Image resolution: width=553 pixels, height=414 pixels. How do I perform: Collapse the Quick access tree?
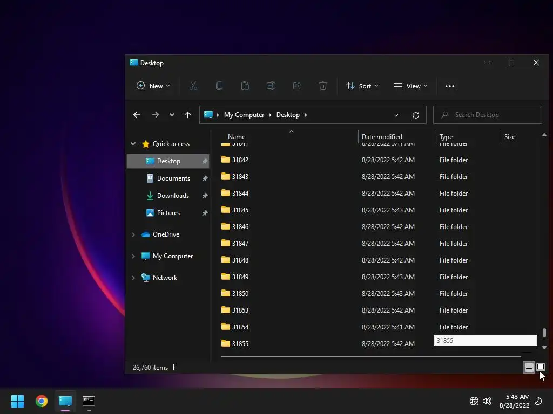click(x=133, y=143)
